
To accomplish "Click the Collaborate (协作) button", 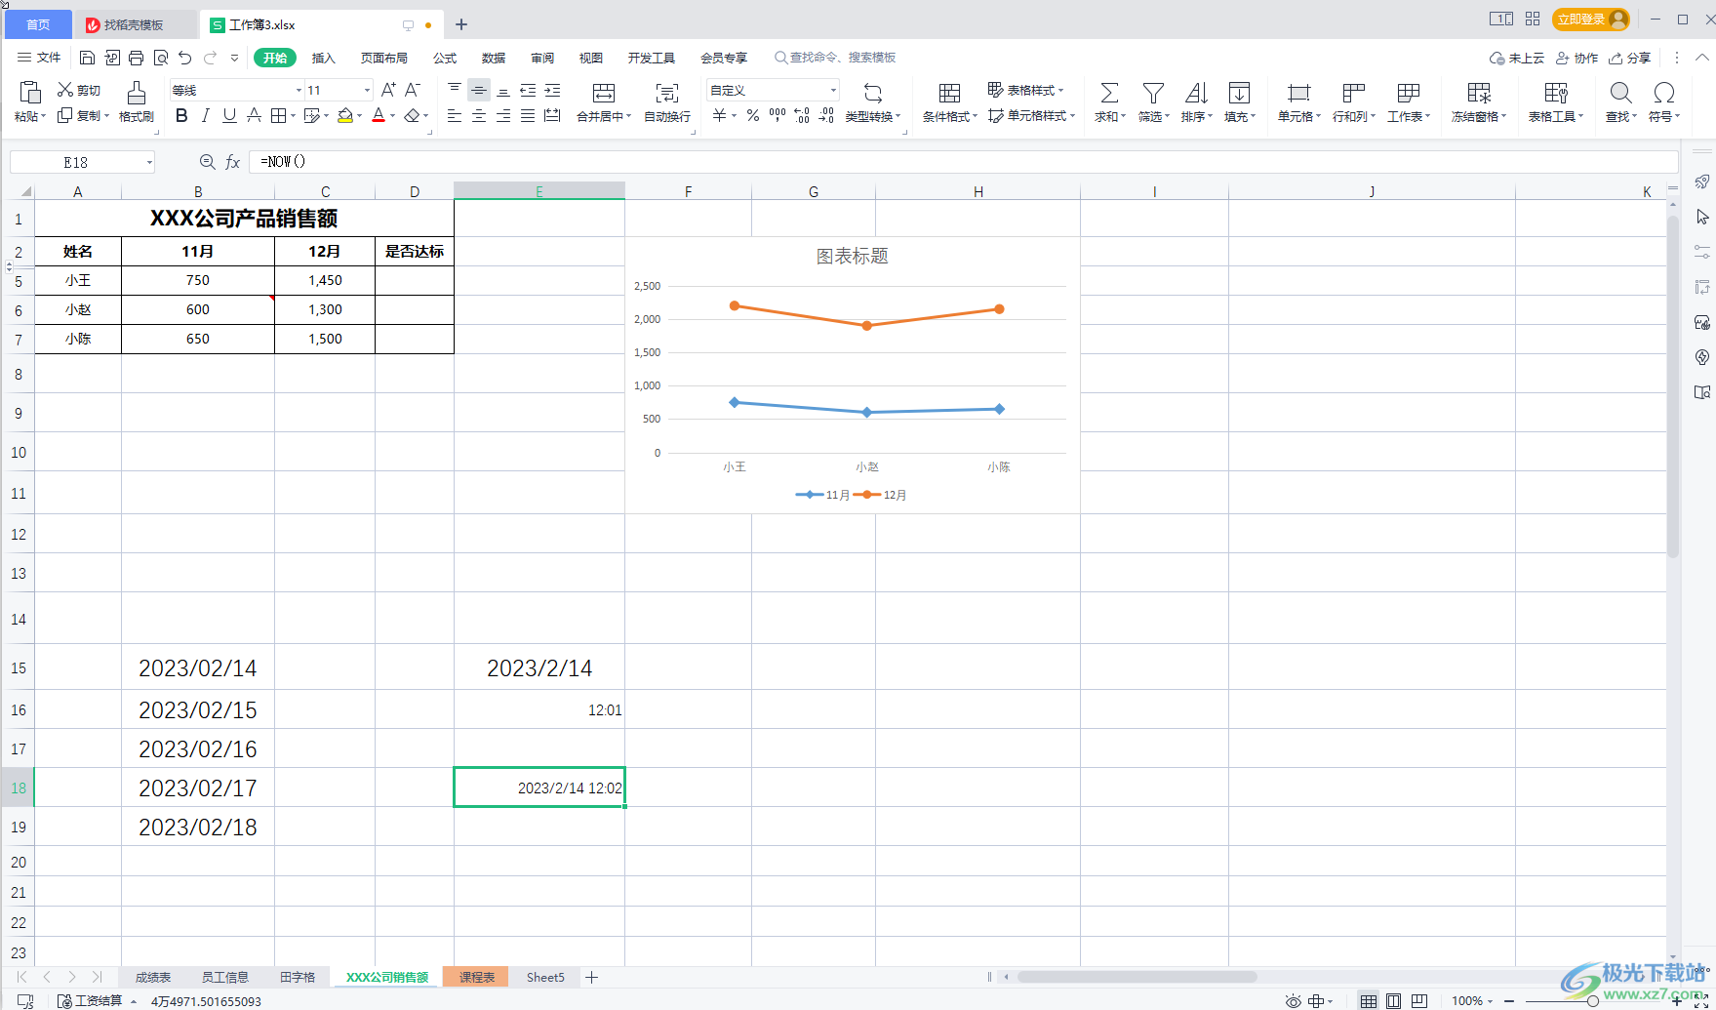I will 1576,58.
